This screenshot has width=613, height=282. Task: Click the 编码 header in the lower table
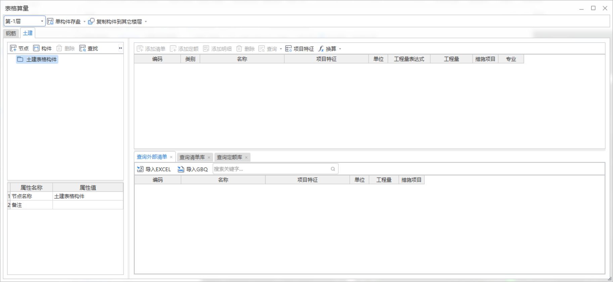click(158, 180)
